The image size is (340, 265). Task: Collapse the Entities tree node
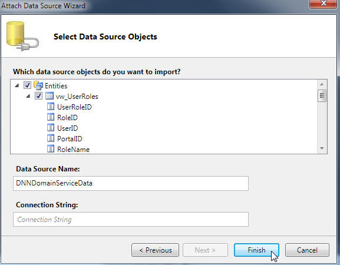coord(17,85)
